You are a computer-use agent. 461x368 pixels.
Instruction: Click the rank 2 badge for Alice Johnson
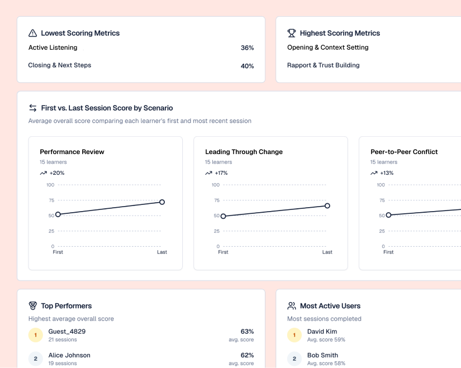coord(36,359)
